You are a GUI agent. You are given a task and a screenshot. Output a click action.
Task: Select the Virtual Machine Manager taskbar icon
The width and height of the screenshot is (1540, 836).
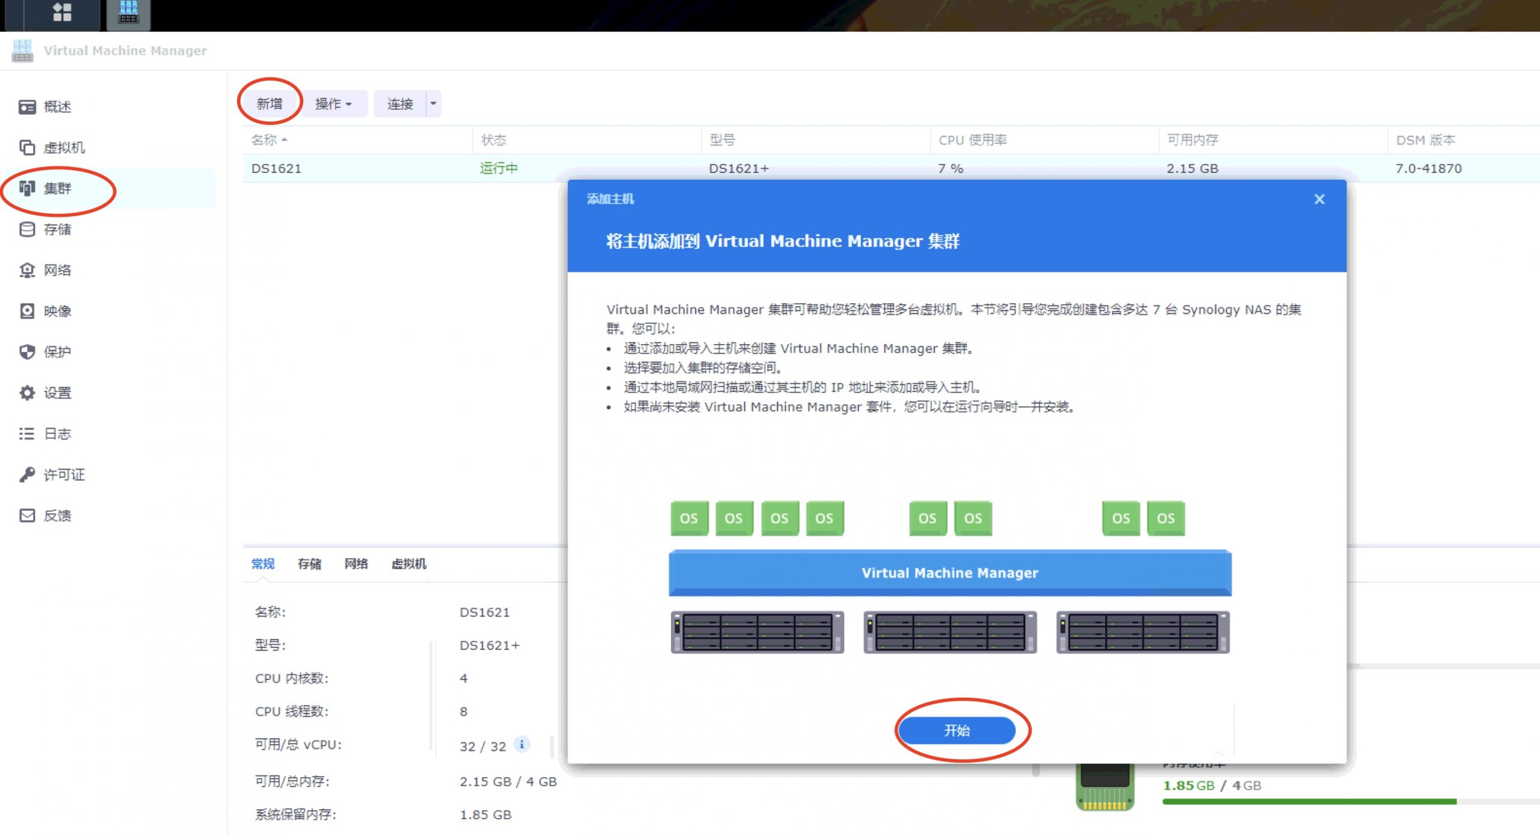(x=128, y=13)
